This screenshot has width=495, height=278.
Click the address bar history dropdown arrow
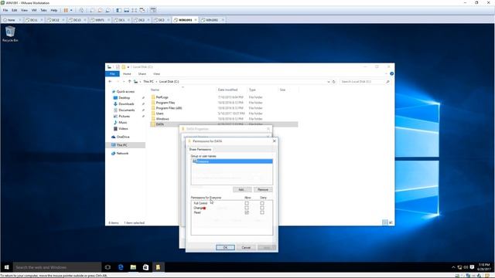pos(328,82)
